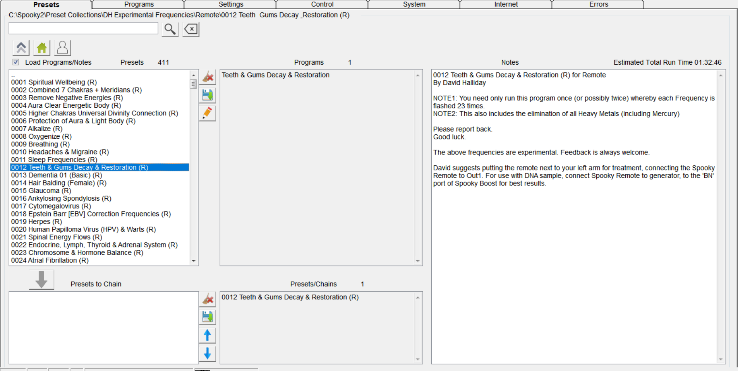The image size is (738, 371).
Task: Select Teeth & Gums Decay program entry
Action: coord(275,75)
